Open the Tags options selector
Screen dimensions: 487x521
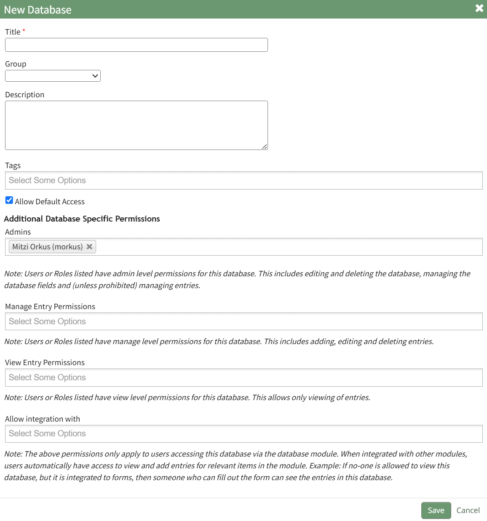coord(243,180)
